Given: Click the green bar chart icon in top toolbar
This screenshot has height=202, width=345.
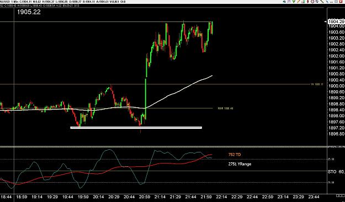Looking at the screenshot, I should pos(303,2).
